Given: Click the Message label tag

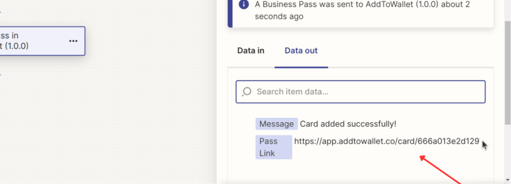Looking at the screenshot, I should (276, 124).
